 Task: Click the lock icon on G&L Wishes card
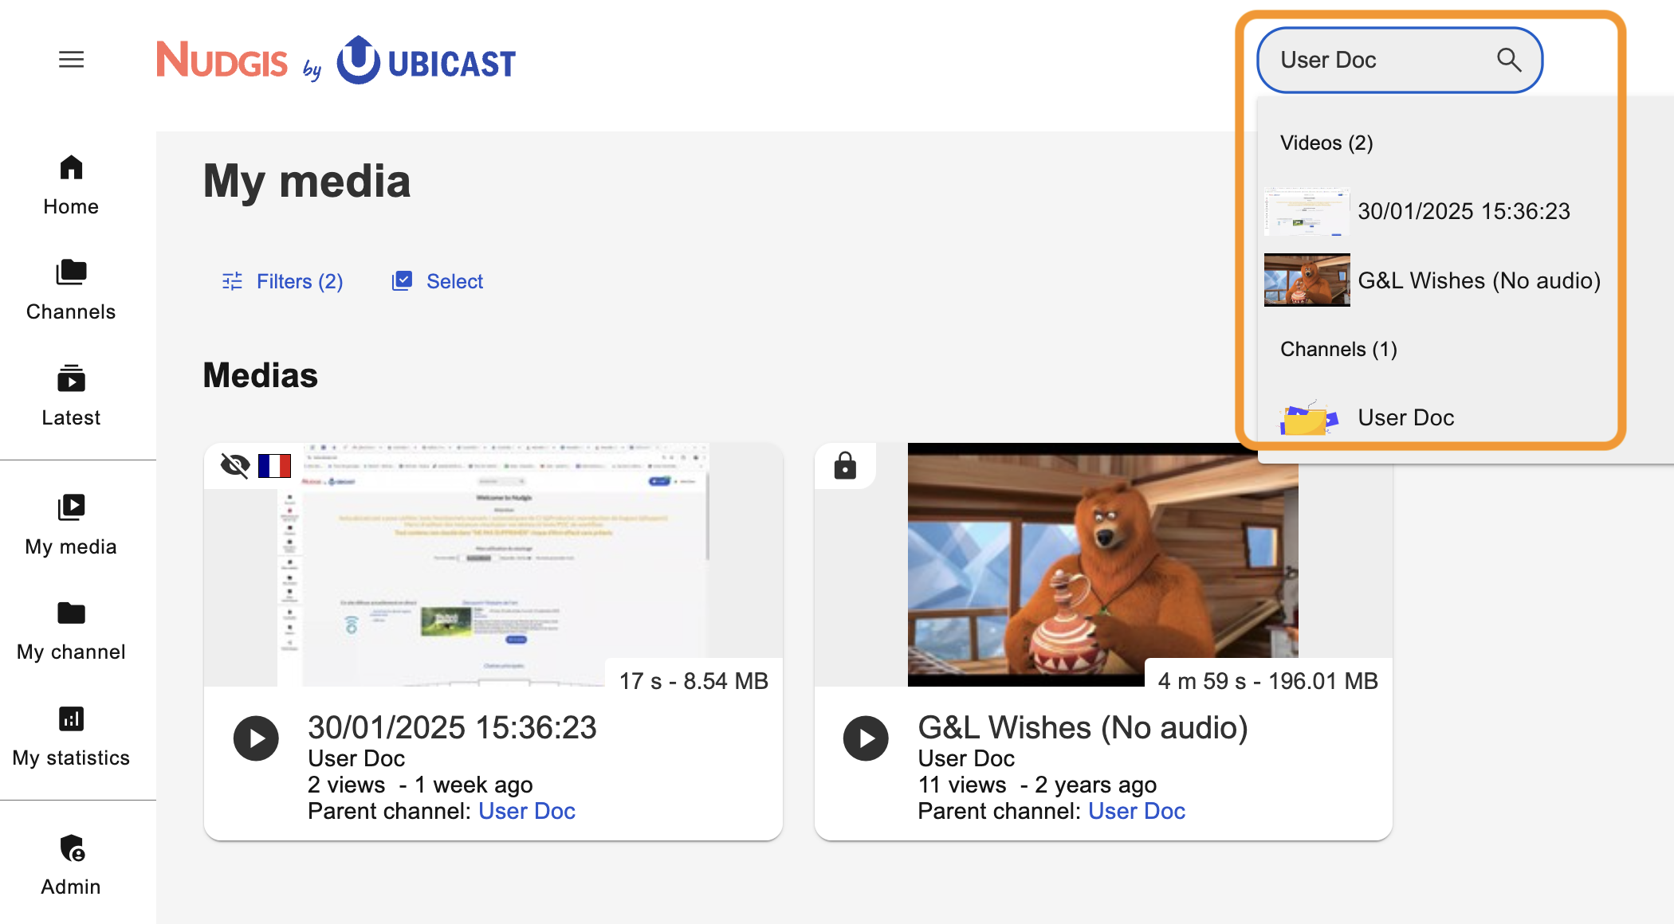point(845,465)
